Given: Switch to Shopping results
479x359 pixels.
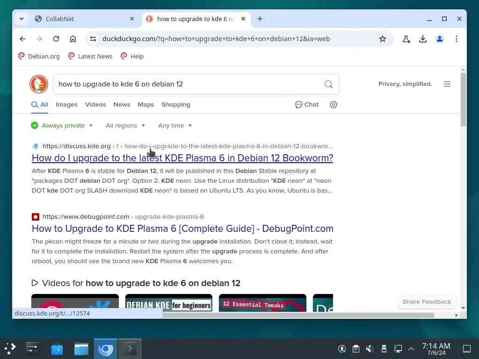Looking at the screenshot, I should tap(176, 105).
